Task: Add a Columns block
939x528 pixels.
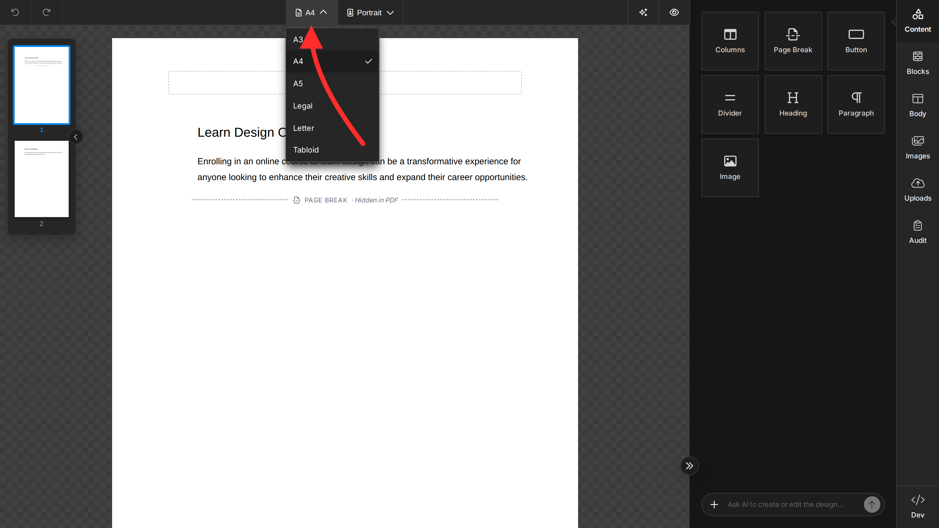Action: 730,41
